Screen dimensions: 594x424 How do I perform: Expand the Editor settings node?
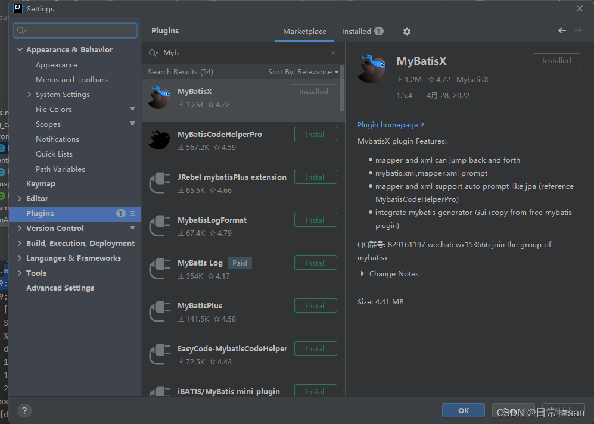pos(20,198)
